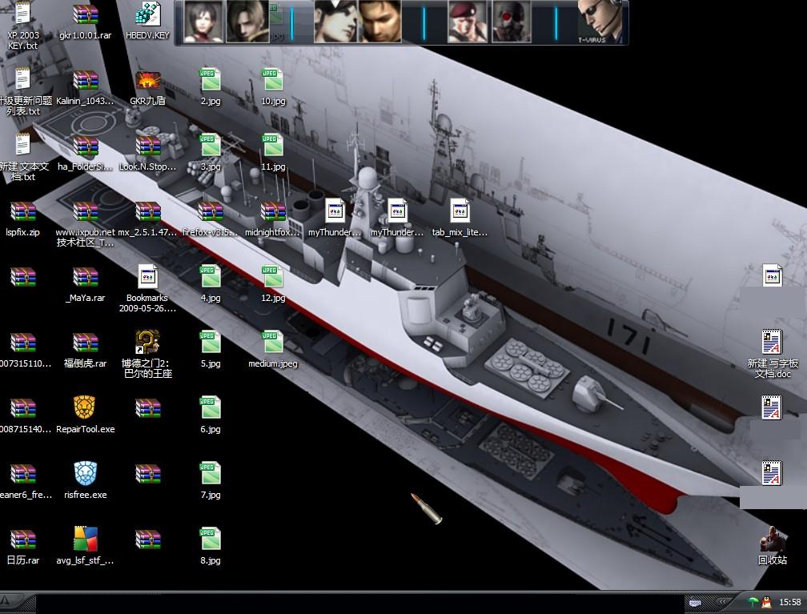
Task: Open the 回收站 recycle bin
Action: (x=773, y=546)
